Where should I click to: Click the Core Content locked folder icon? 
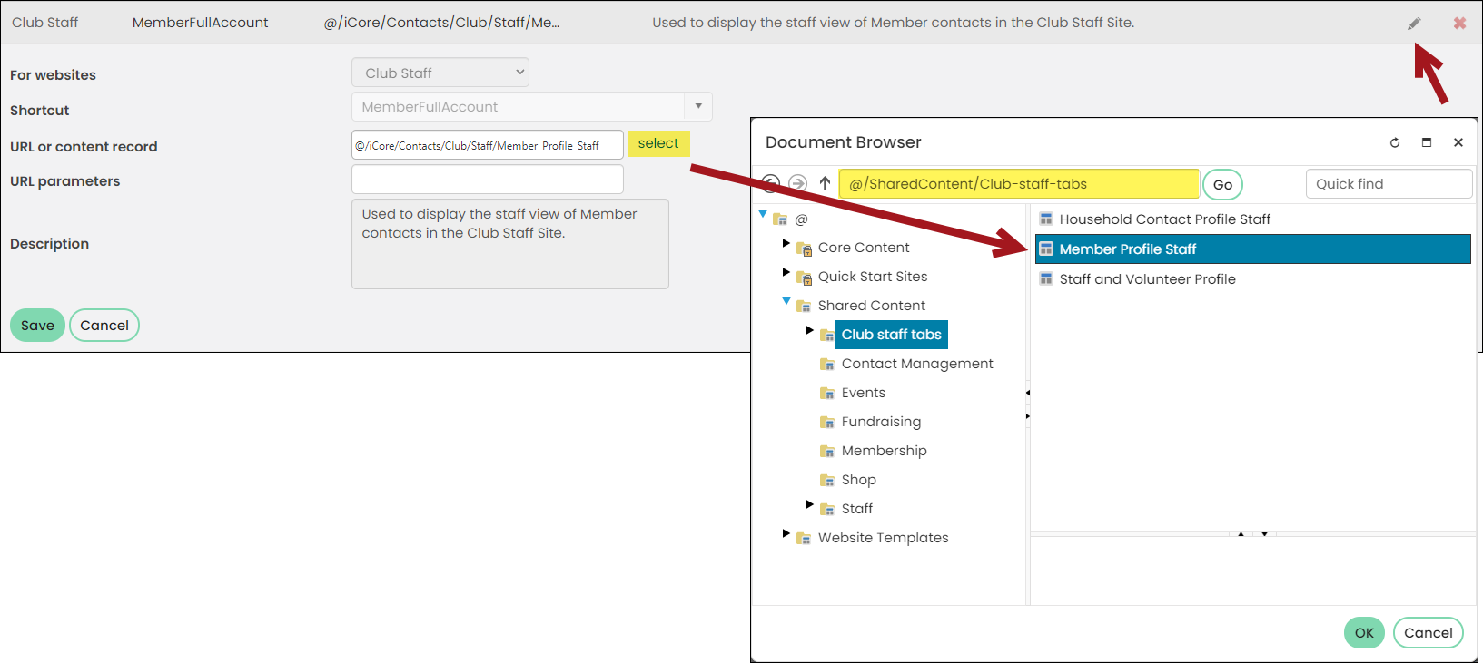(x=804, y=249)
